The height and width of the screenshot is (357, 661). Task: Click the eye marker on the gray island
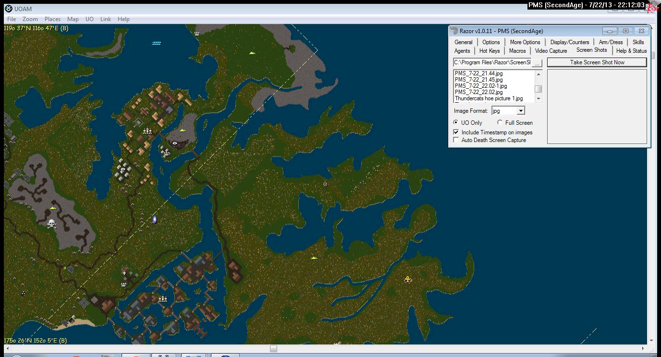[175, 143]
